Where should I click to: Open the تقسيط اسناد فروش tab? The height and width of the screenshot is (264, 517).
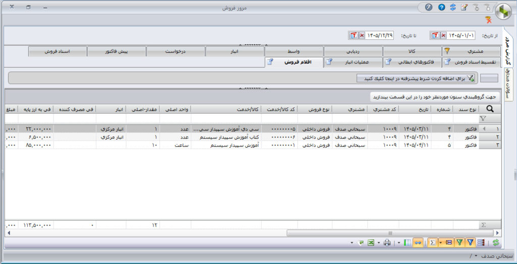[471, 62]
